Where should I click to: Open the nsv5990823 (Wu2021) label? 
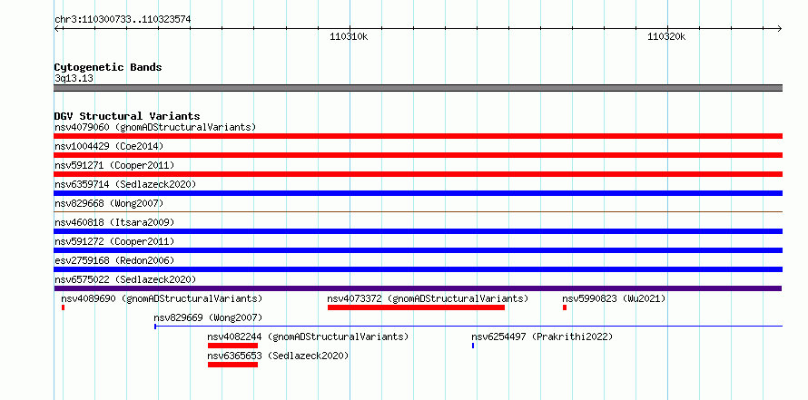614,298
